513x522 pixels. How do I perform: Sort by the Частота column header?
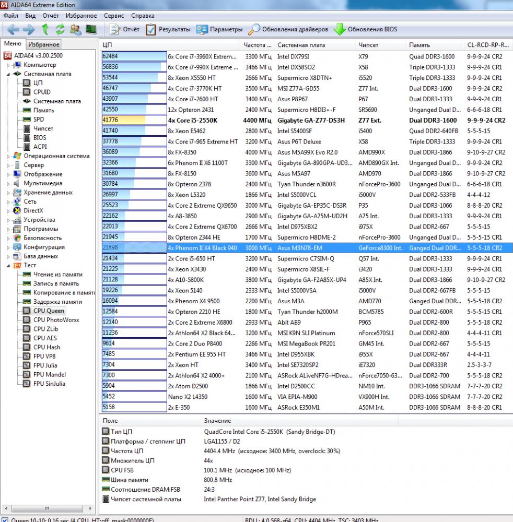click(257, 45)
